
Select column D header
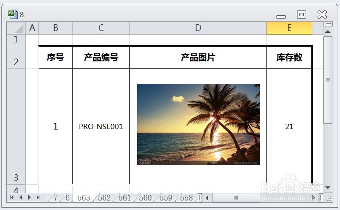pos(198,28)
